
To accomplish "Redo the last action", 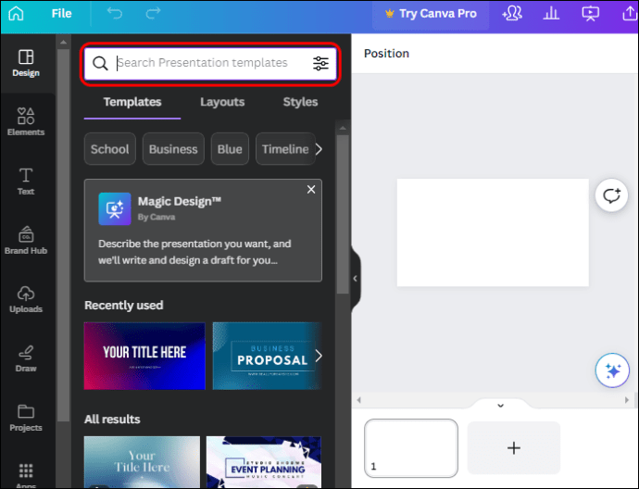I will pos(153,13).
